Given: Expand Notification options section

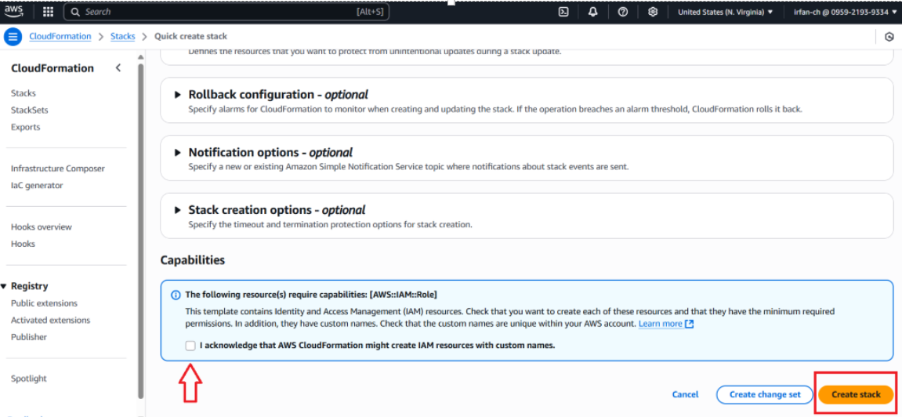Looking at the screenshot, I should click(x=178, y=152).
